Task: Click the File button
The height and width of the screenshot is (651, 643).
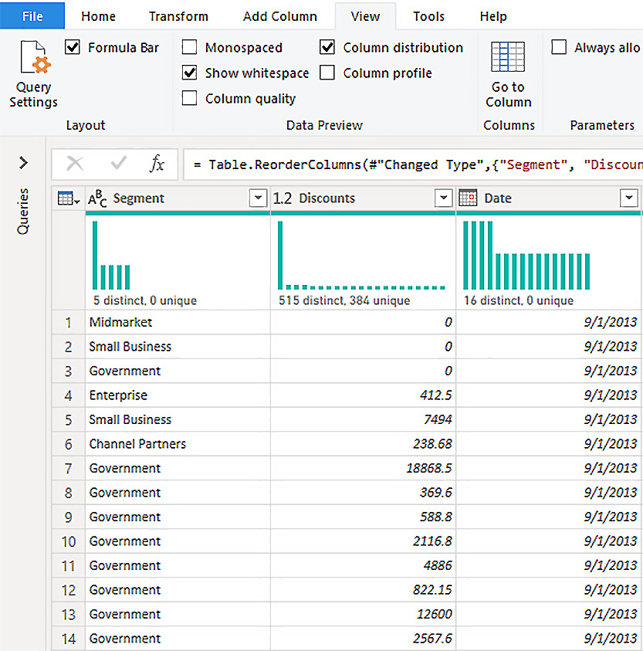Action: (x=32, y=16)
